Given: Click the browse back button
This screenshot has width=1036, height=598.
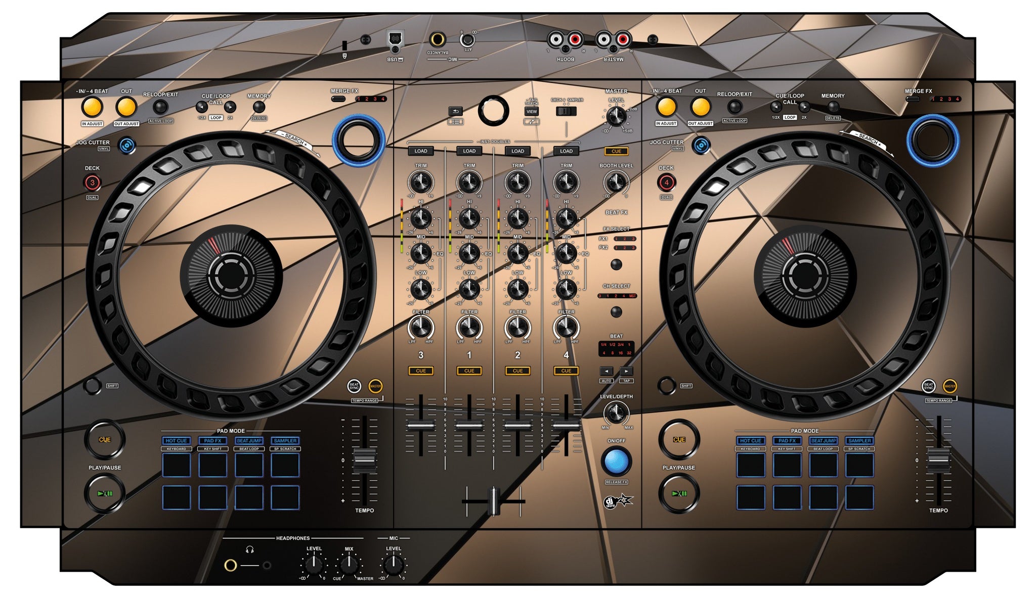Looking at the screenshot, I should point(455,112).
